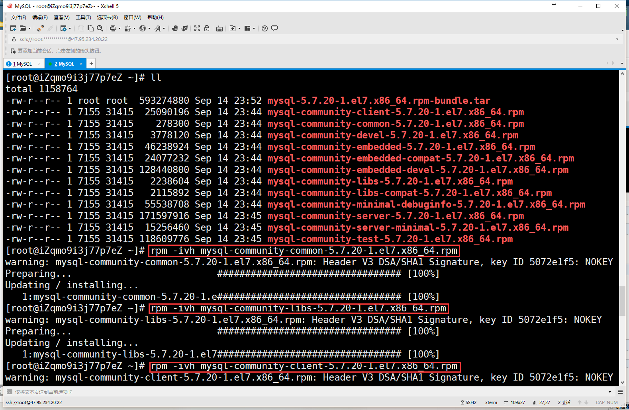Click the status bar down arrow icon

586,402
